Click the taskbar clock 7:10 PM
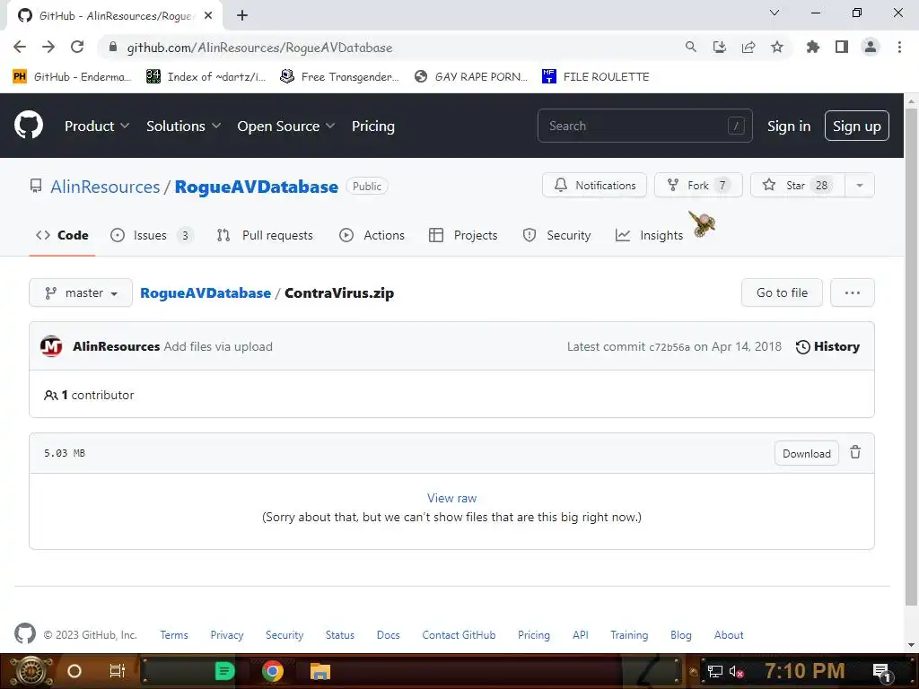Image resolution: width=919 pixels, height=689 pixels. coord(805,670)
